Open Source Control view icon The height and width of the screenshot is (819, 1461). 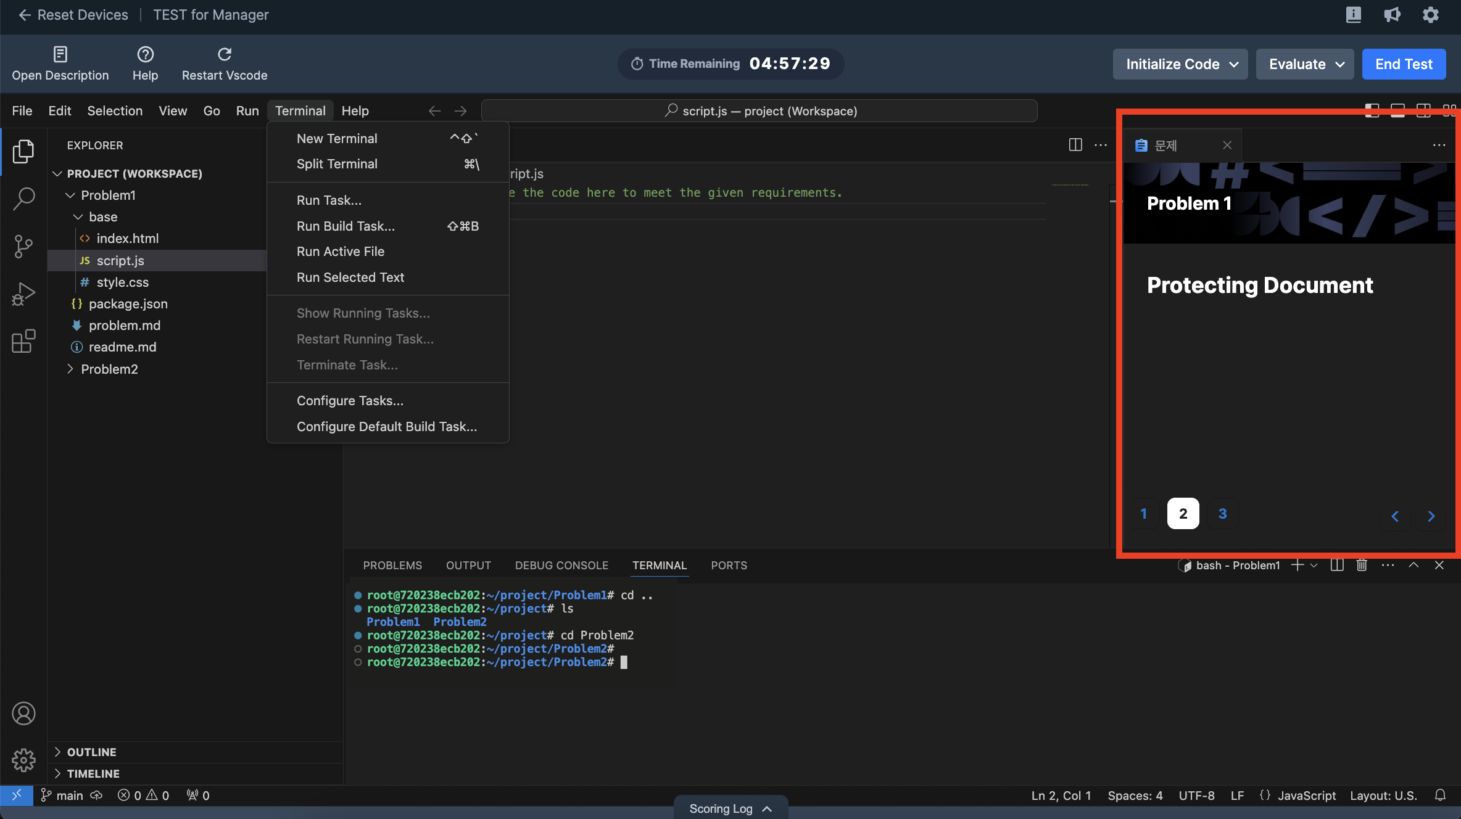click(x=23, y=246)
